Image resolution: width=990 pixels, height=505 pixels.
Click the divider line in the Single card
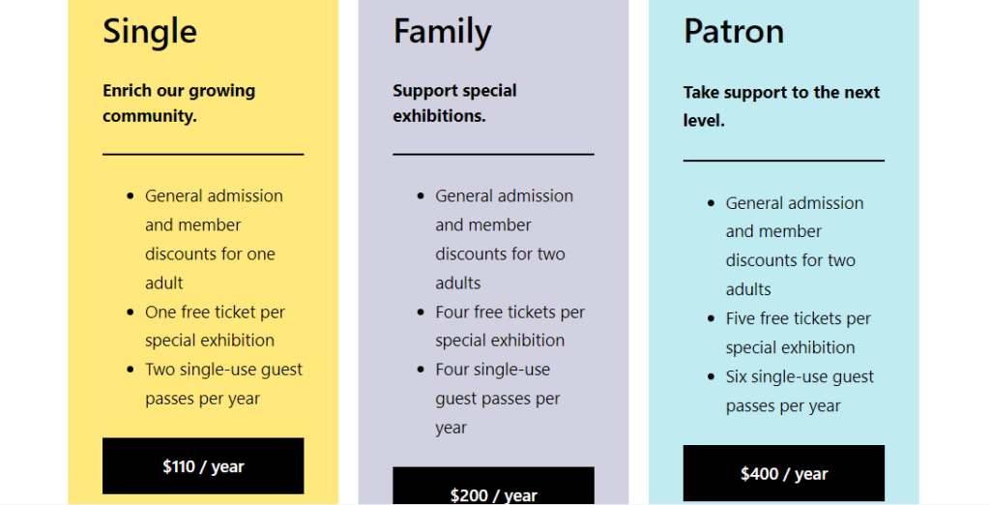[203, 154]
